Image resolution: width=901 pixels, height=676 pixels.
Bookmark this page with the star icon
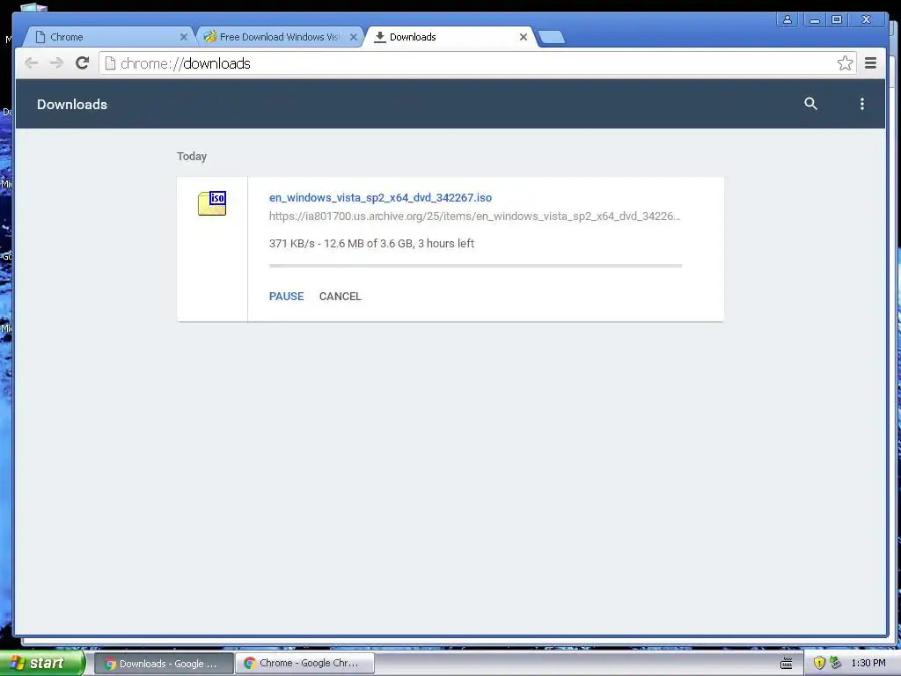click(845, 63)
